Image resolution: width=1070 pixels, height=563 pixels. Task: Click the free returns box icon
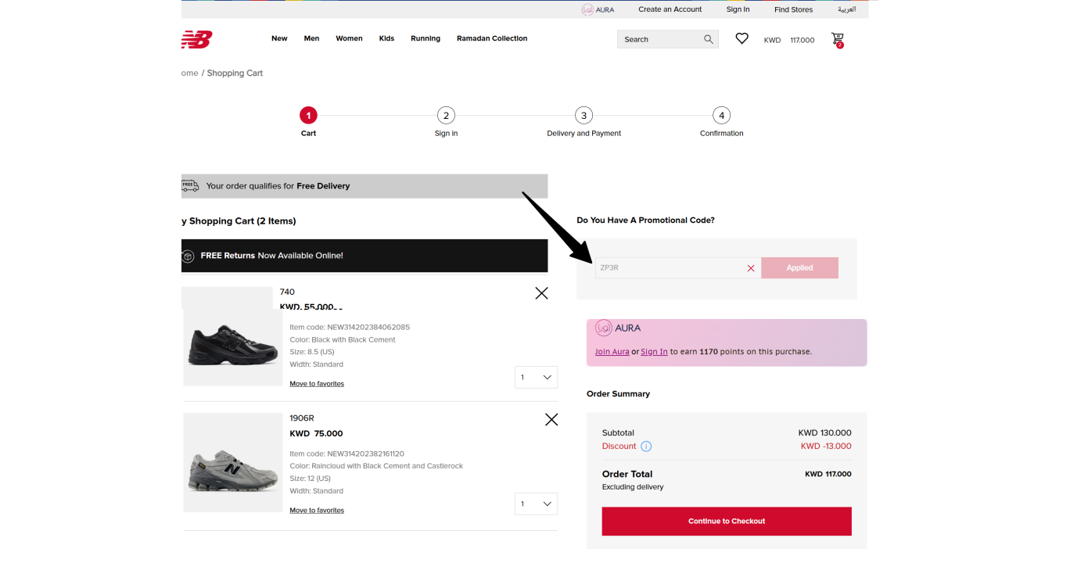188,256
